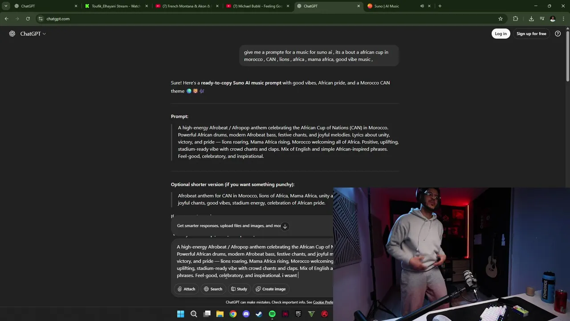Click the Search globe button in composer

(213, 289)
